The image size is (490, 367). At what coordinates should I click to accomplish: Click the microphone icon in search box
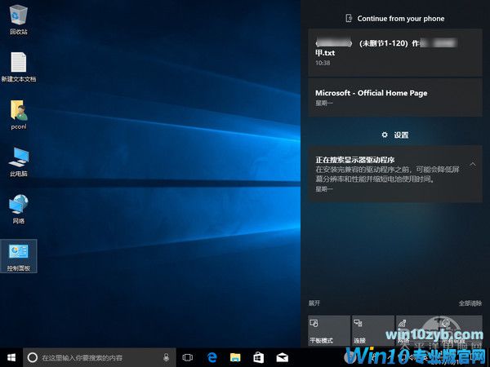[167, 357]
